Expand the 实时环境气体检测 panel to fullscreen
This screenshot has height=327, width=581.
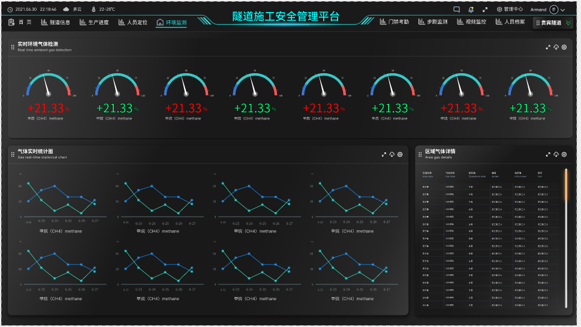tap(548, 47)
